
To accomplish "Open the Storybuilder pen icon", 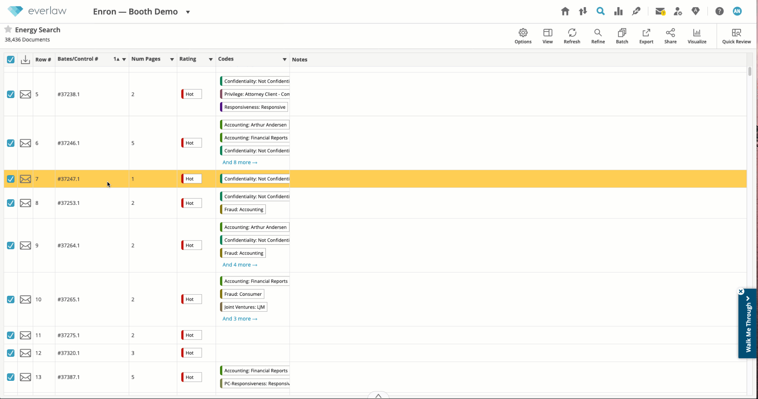I will tap(636, 11).
